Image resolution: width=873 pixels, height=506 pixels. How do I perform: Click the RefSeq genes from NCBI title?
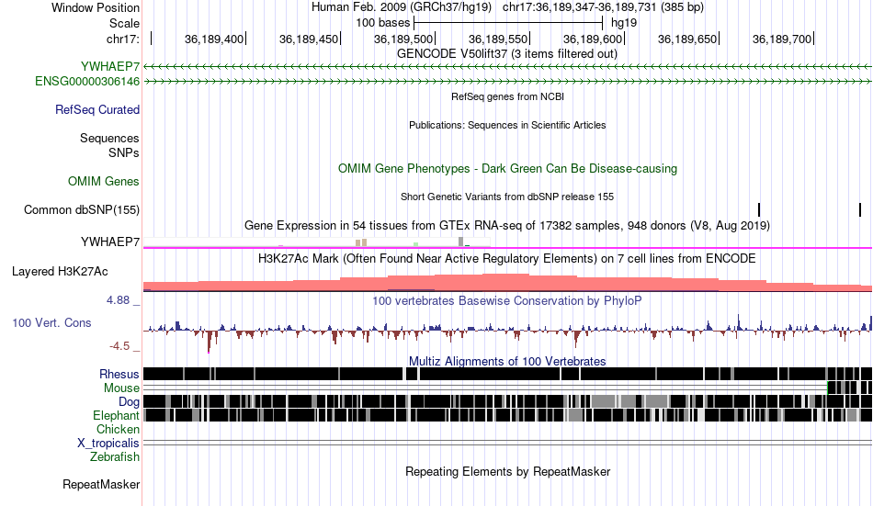click(507, 96)
